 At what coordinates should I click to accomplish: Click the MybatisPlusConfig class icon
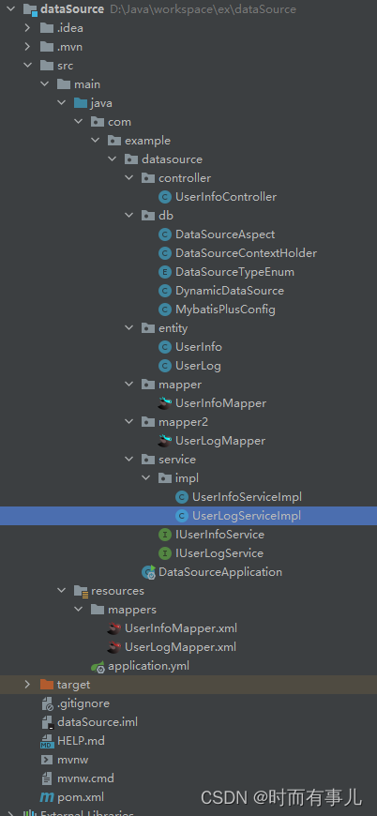(165, 310)
